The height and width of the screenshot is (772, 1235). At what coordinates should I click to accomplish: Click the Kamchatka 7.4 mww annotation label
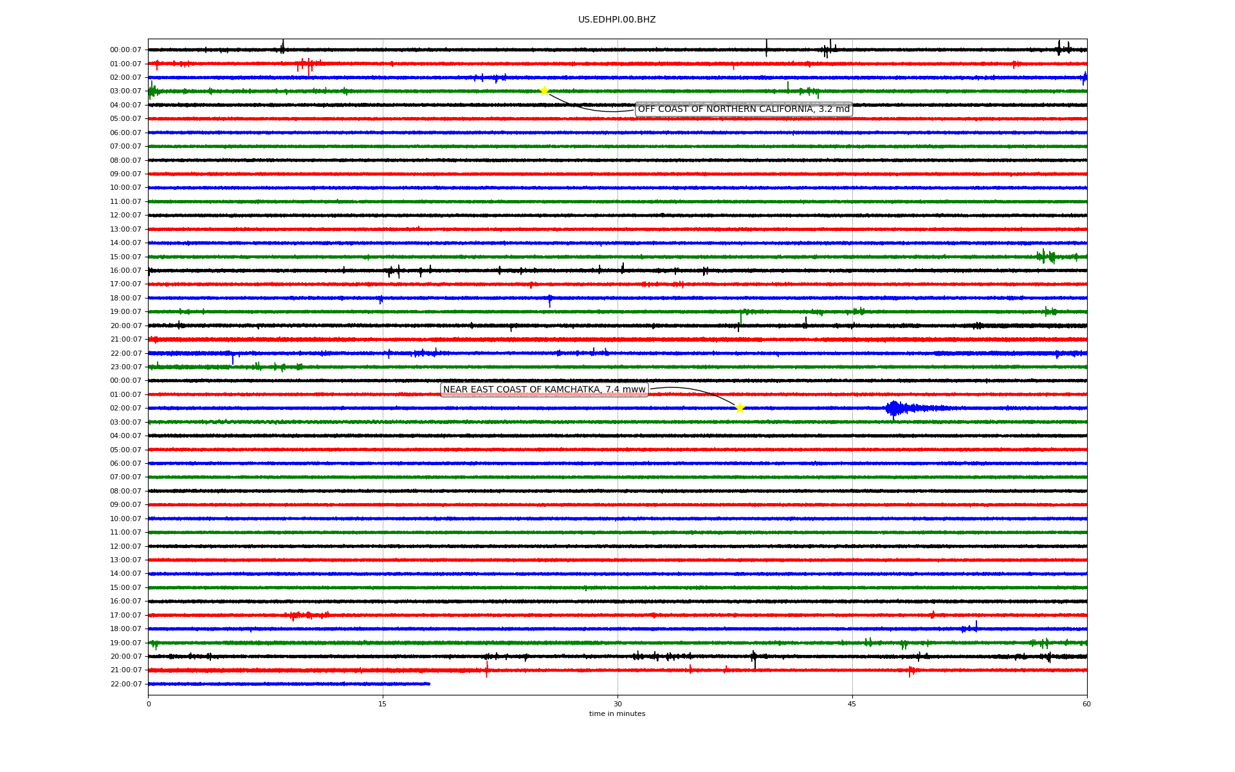[x=544, y=390]
